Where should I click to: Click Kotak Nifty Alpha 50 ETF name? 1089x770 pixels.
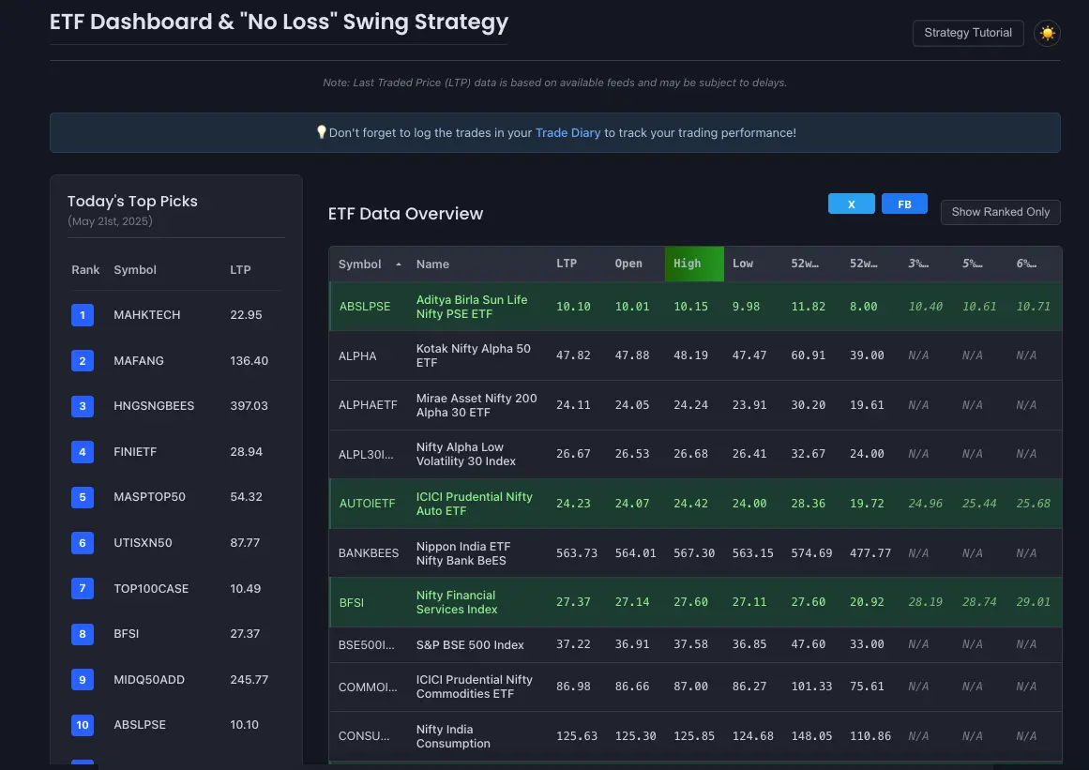tap(473, 355)
